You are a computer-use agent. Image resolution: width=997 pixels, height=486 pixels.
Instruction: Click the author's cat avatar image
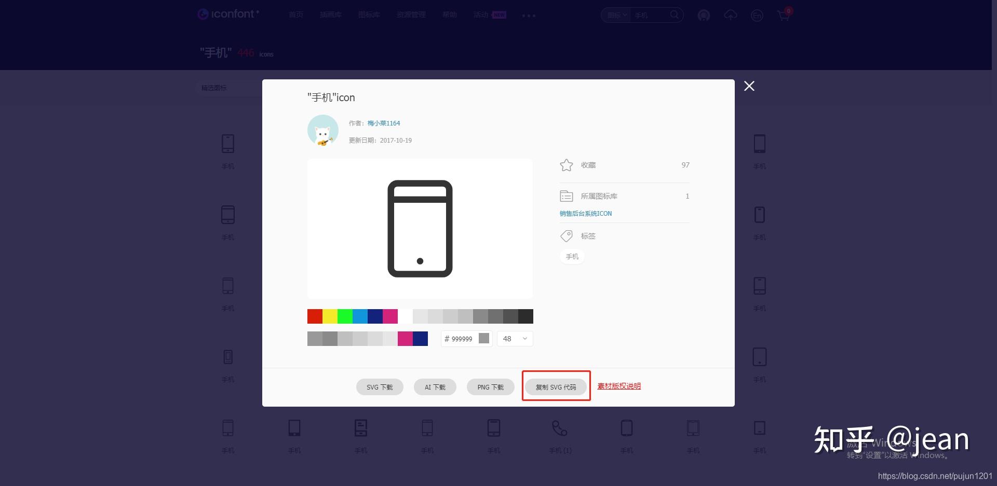323,130
